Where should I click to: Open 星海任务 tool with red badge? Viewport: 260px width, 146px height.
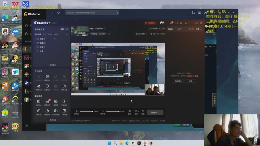[x=47, y=103]
